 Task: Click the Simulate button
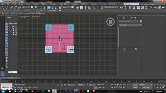26,13
